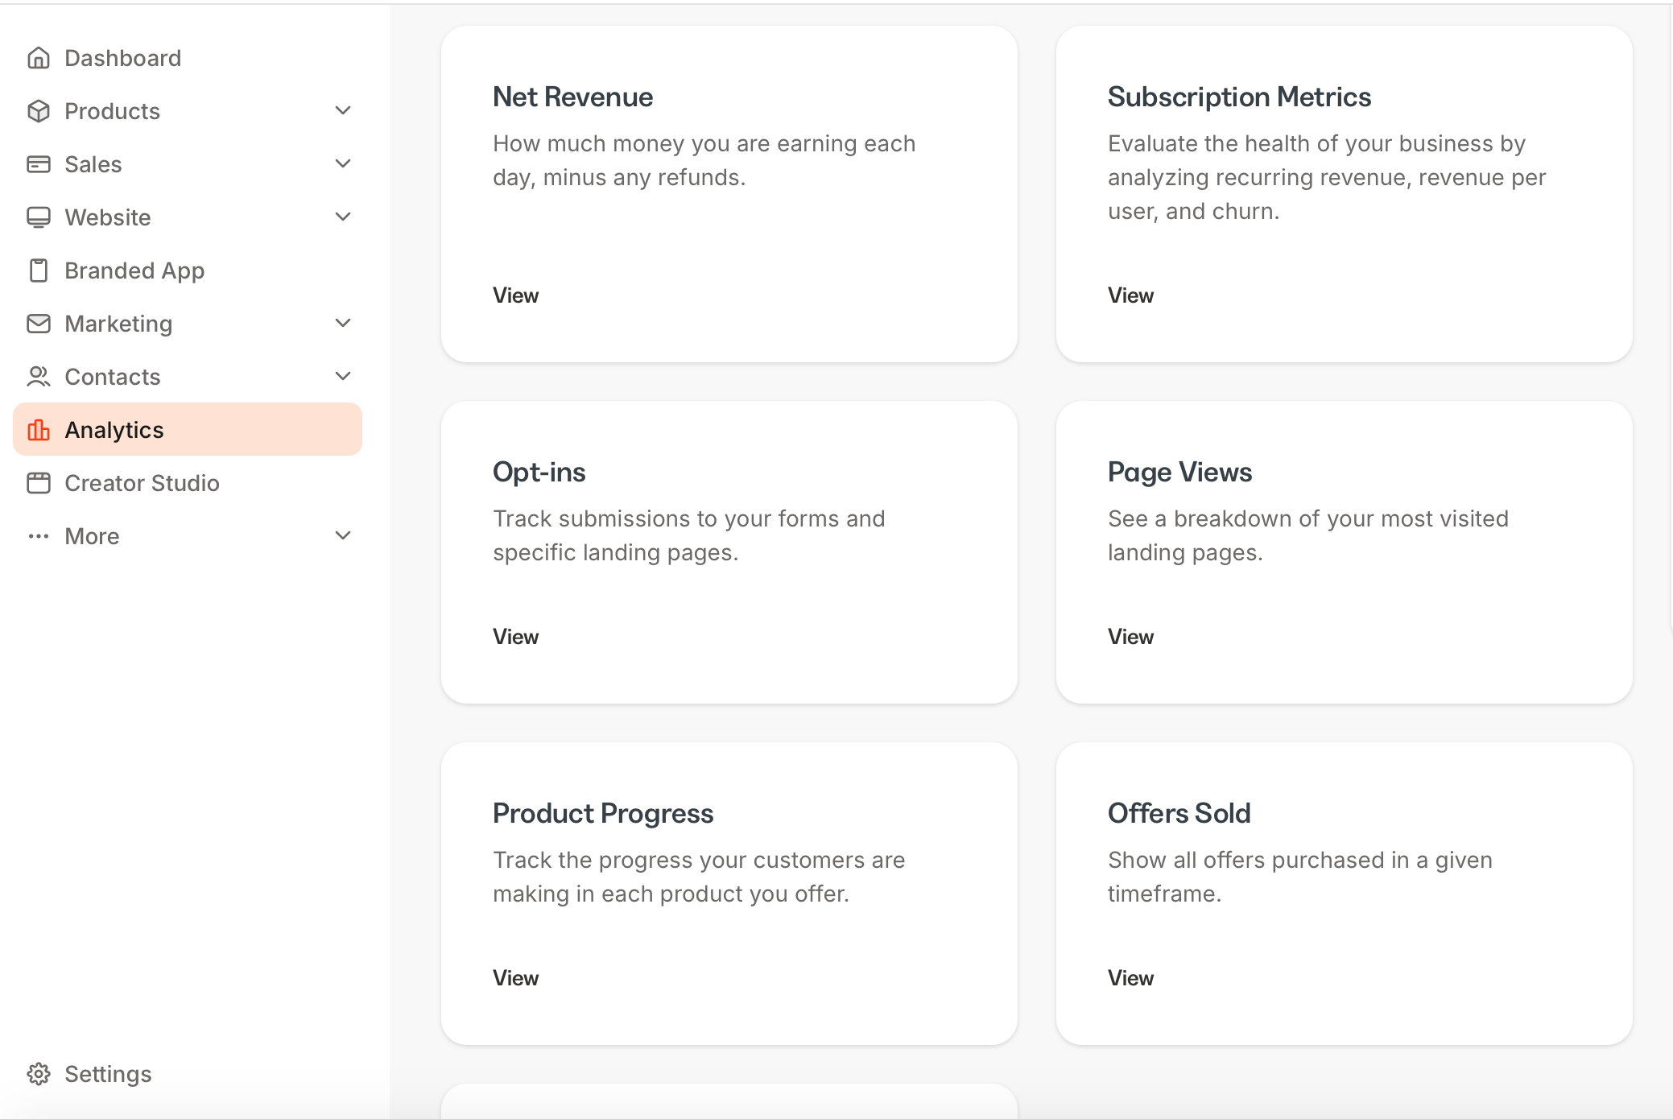Viewport: 1673px width, 1119px height.
Task: Click the Dashboard home icon
Action: 39,58
